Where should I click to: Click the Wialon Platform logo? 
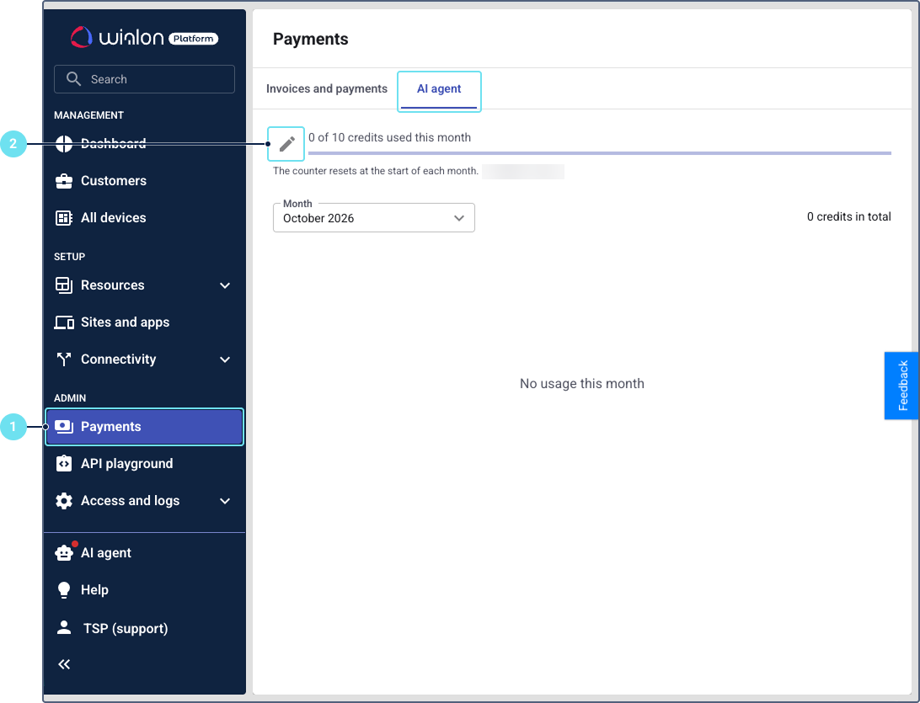(144, 38)
